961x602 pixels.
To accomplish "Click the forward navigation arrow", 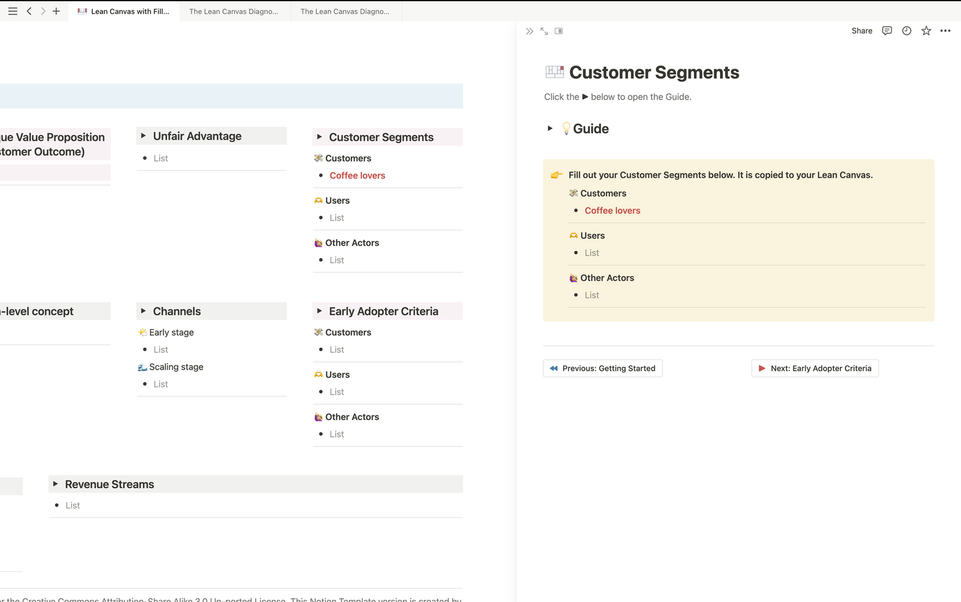I will pos(42,11).
